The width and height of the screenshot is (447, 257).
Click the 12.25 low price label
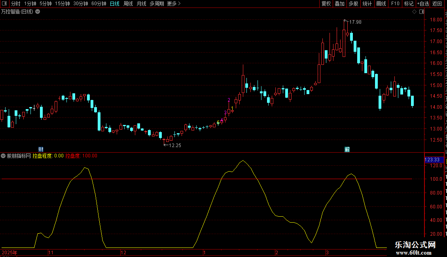(x=175, y=146)
